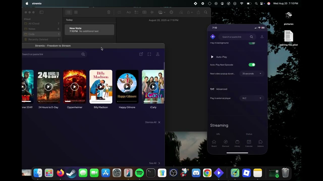Open the Calendar tab in phone
This screenshot has width=323, height=181.
pyautogui.click(x=249, y=143)
